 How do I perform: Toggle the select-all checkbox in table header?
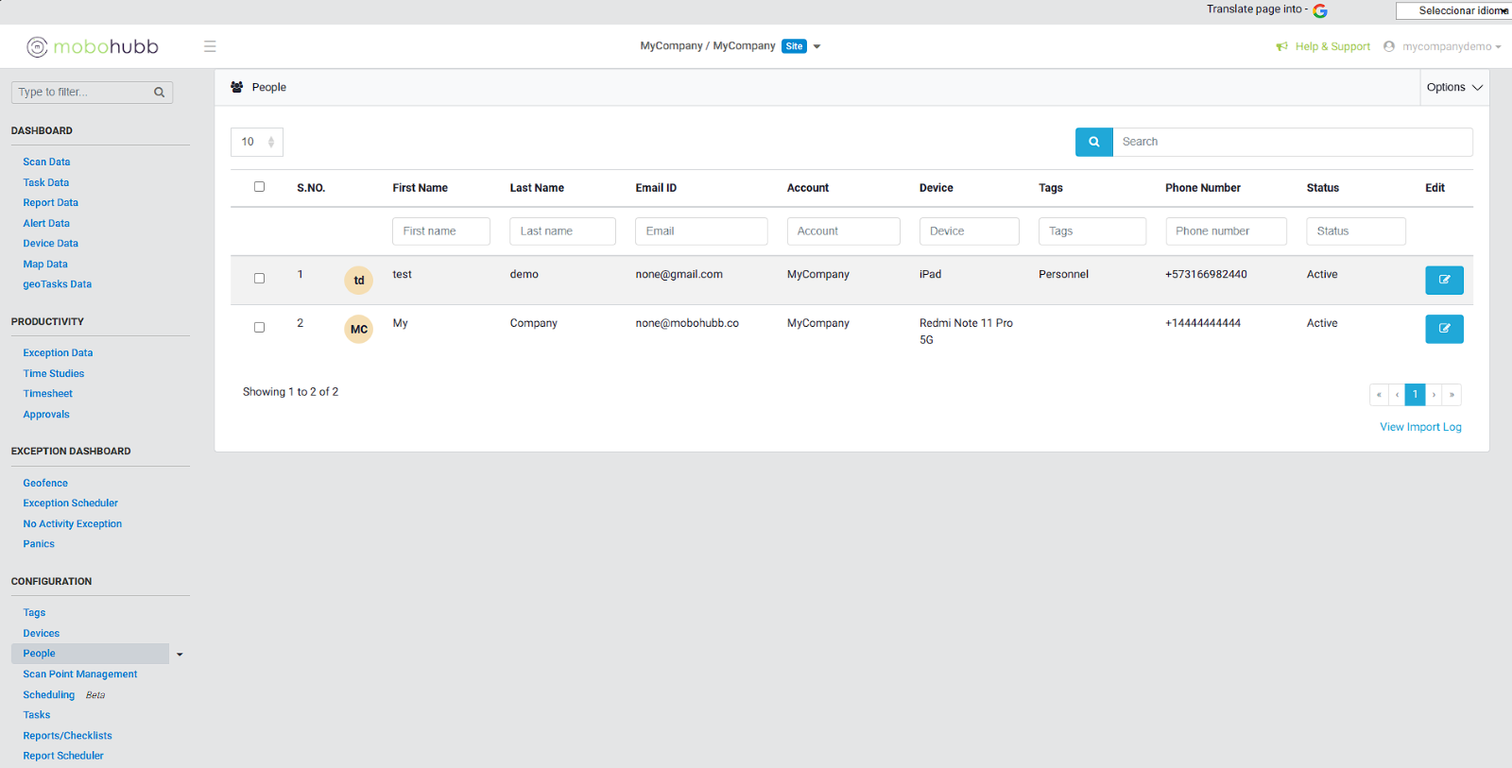pyautogui.click(x=259, y=187)
